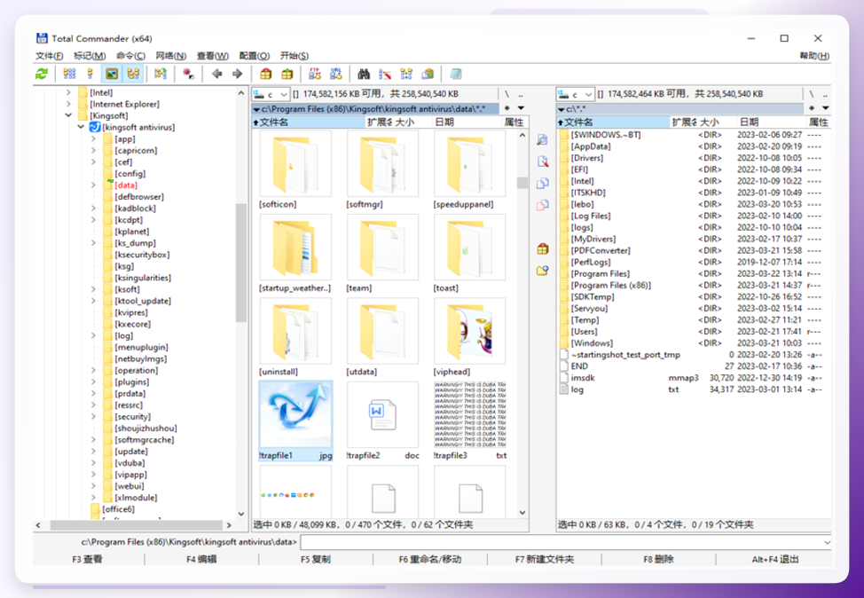This screenshot has width=864, height=598.
Task: Select the [viphead] folder thumbnail
Action: [x=469, y=337]
